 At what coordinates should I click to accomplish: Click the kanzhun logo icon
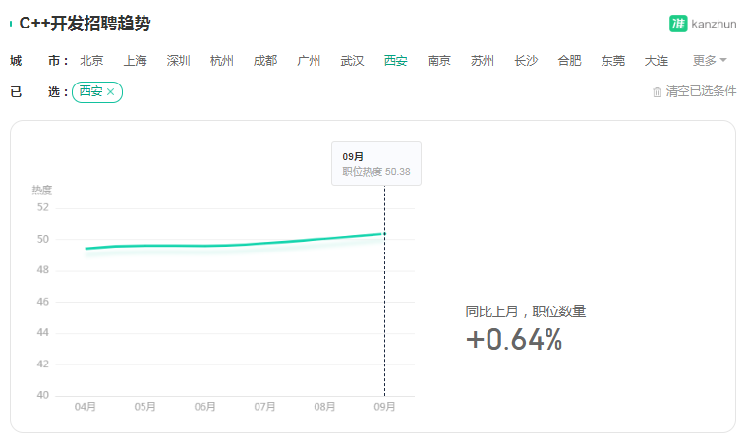678,24
